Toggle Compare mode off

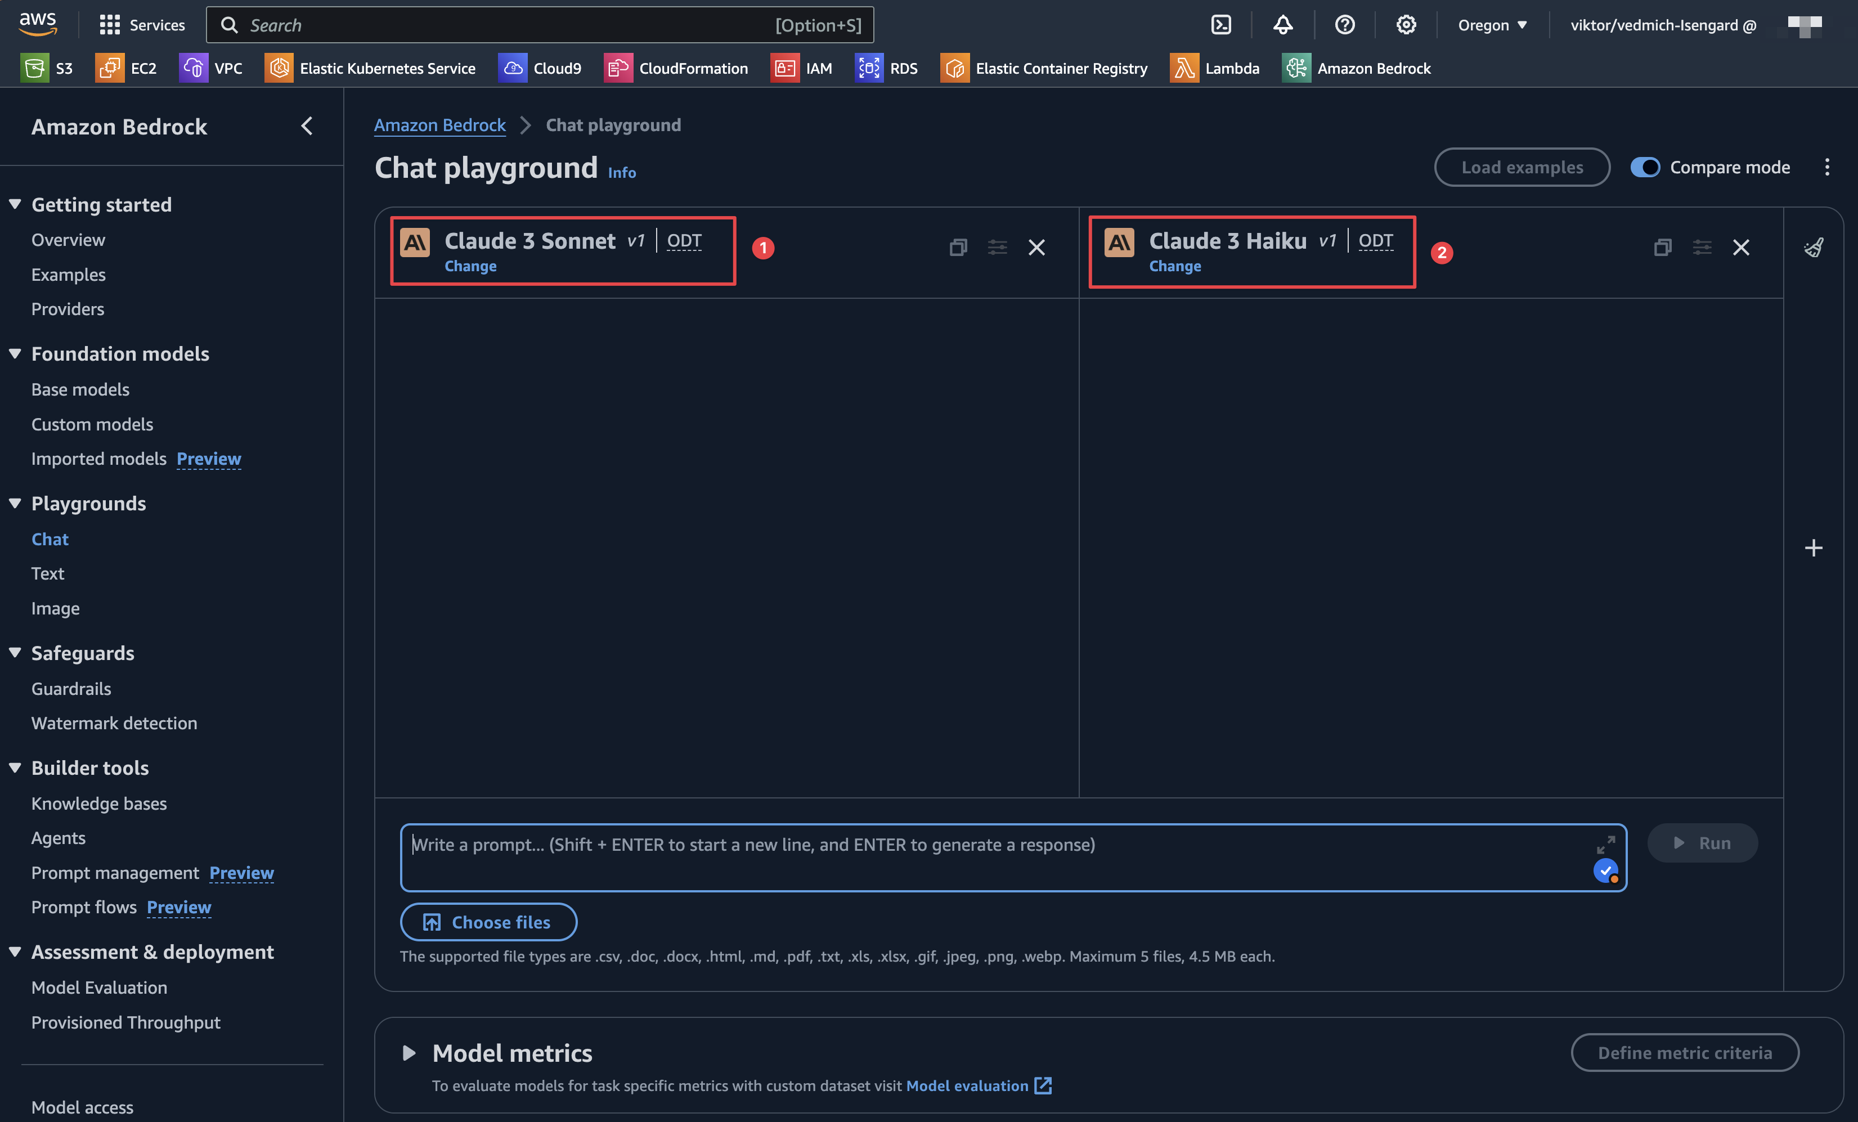pos(1645,167)
